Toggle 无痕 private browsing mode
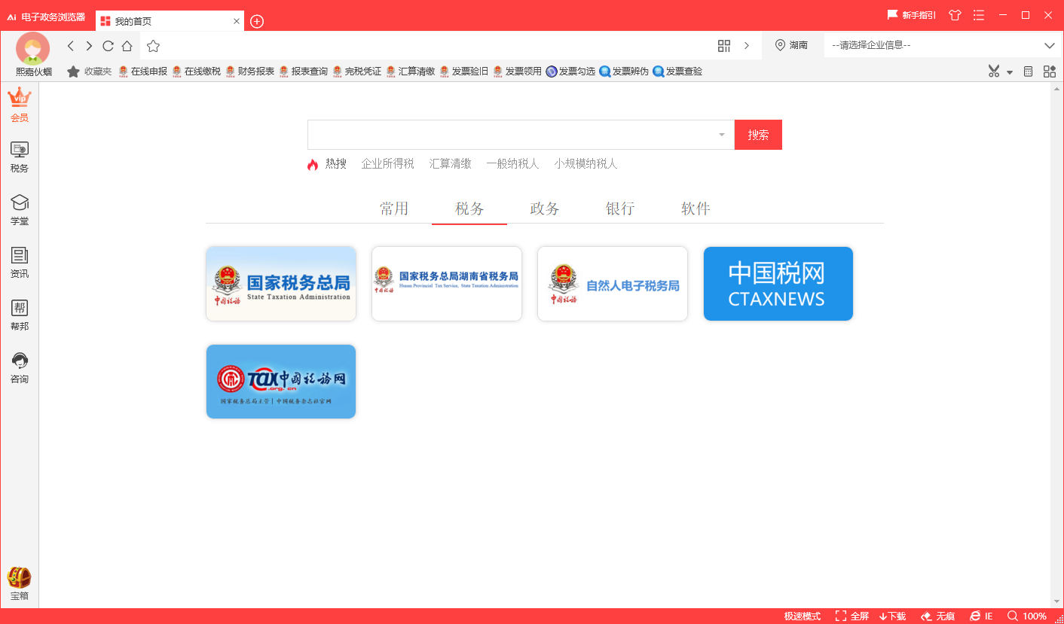 point(938,616)
